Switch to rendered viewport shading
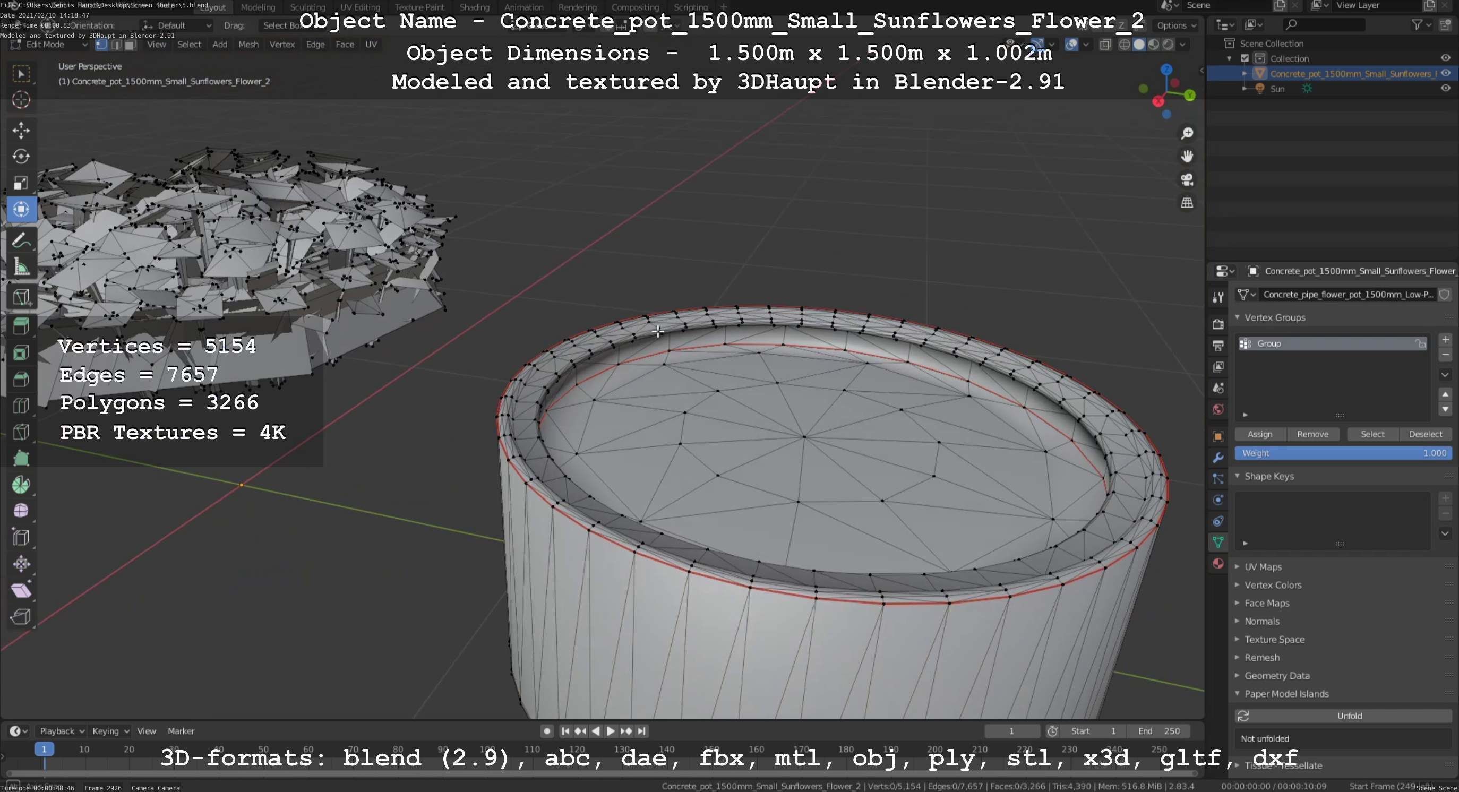This screenshot has height=792, width=1459. pyautogui.click(x=1168, y=45)
